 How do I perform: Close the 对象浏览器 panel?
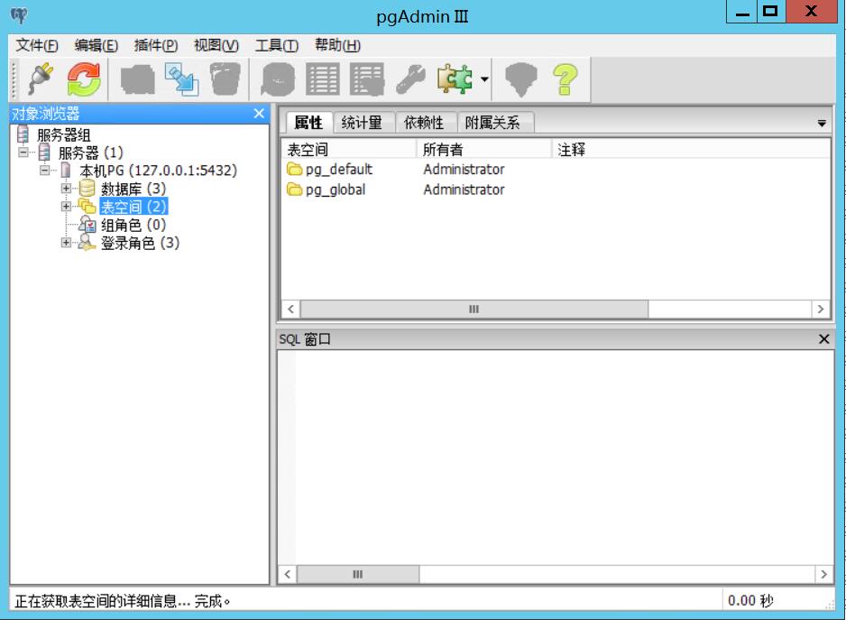tap(259, 114)
